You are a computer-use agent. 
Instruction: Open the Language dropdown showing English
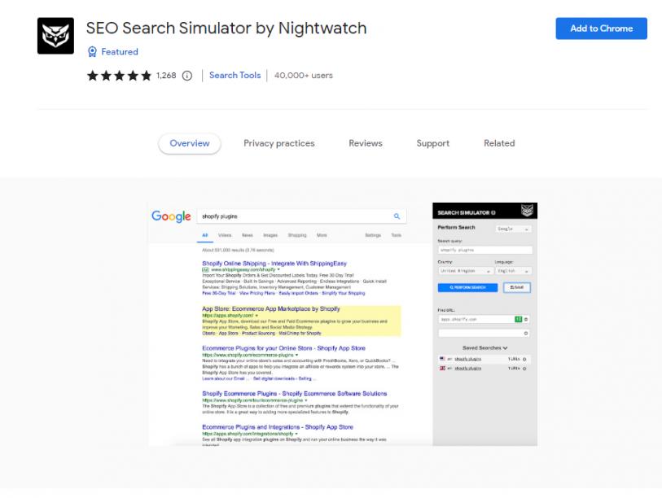[513, 271]
